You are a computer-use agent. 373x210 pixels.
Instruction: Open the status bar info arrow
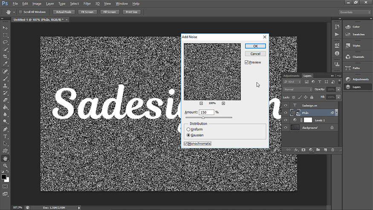tap(79, 207)
